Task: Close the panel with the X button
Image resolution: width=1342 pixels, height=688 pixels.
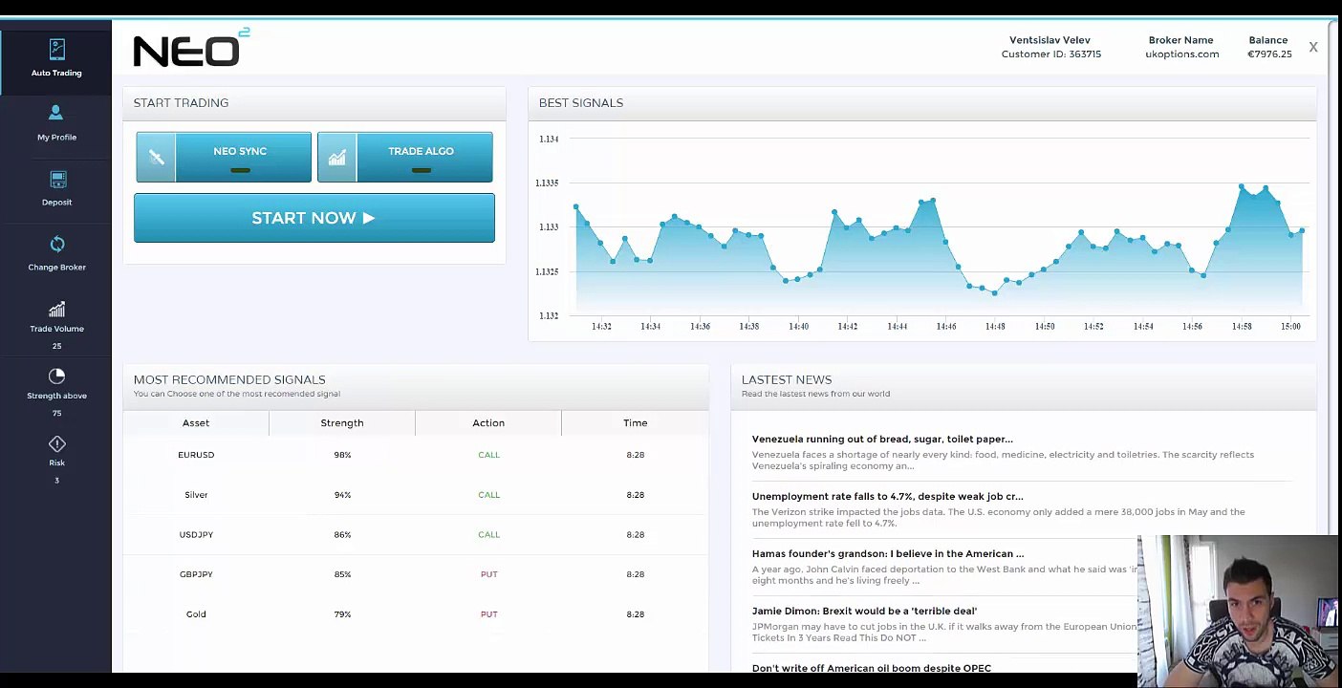Action: [x=1313, y=47]
